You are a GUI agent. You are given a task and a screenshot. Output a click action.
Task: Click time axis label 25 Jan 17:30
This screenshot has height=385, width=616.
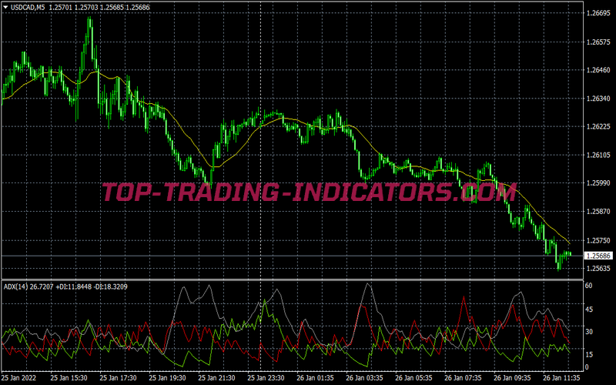click(x=118, y=378)
